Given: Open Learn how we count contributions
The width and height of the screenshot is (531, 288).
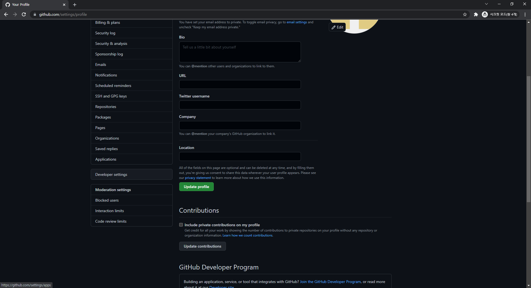Looking at the screenshot, I should 248,235.
